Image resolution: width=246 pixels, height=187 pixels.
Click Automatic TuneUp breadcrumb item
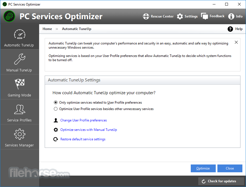[77, 29]
